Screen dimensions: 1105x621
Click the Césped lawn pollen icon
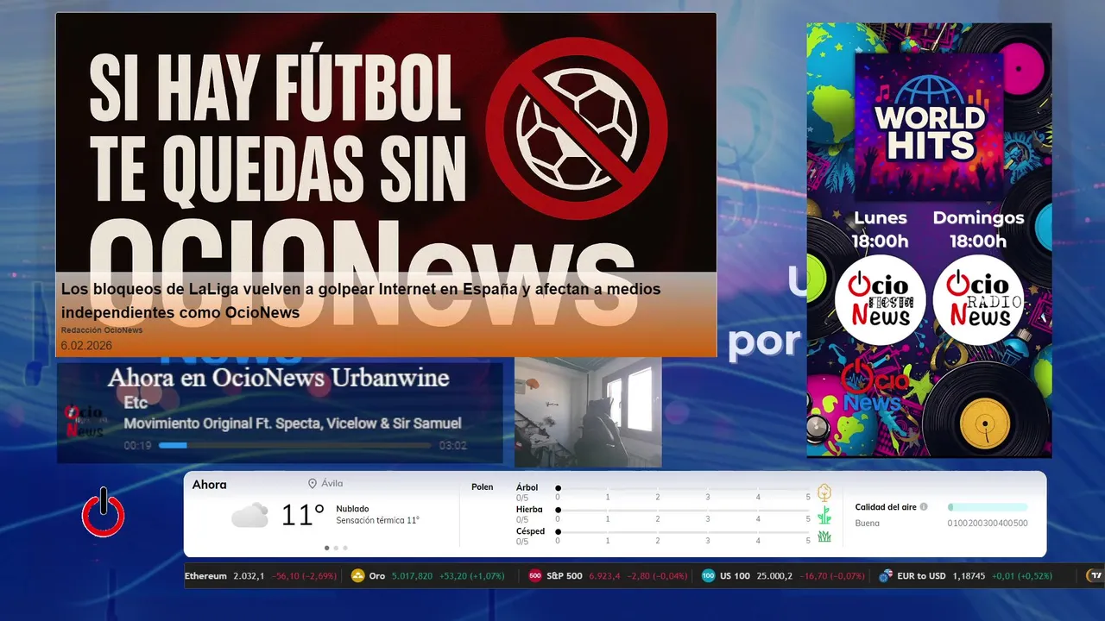click(824, 536)
